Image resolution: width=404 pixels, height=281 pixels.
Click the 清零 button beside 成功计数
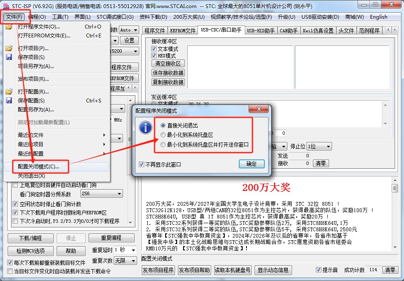point(390,270)
